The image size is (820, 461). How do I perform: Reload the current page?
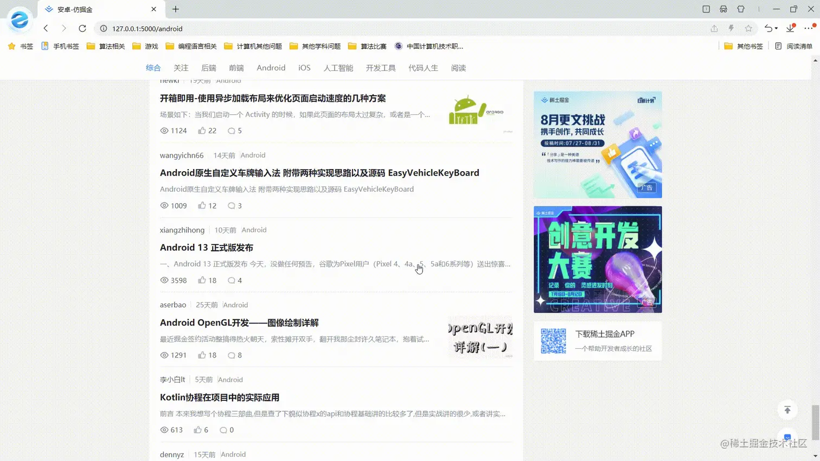(x=82, y=28)
